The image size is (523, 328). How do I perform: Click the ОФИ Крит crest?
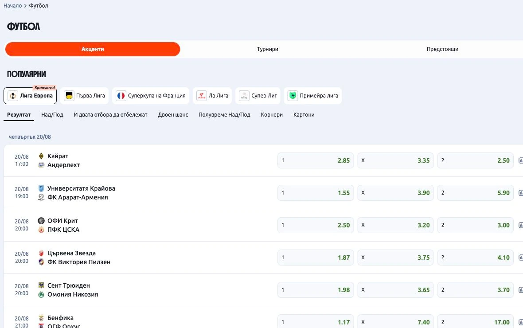pyautogui.click(x=41, y=221)
